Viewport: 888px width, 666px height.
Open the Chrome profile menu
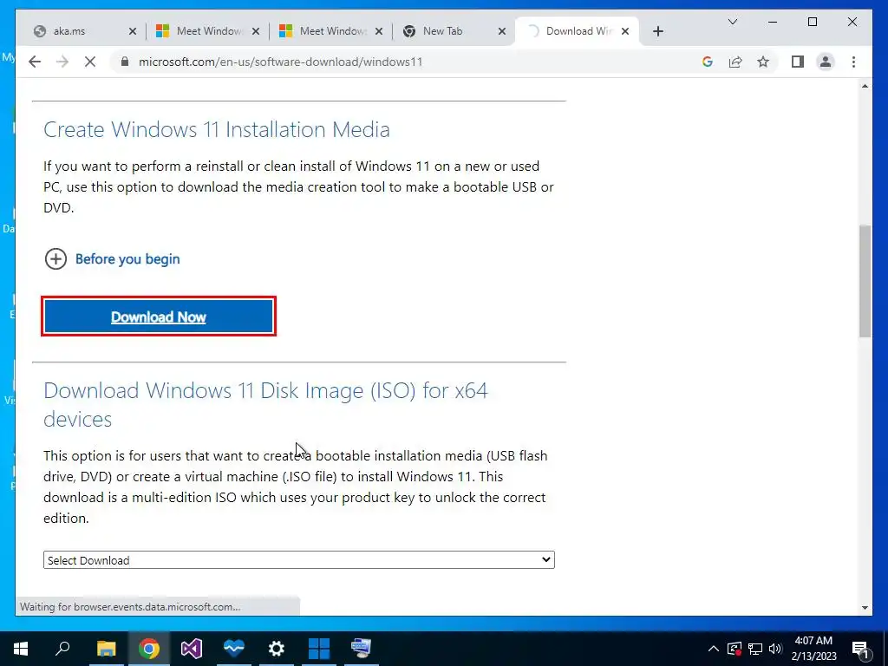(826, 62)
